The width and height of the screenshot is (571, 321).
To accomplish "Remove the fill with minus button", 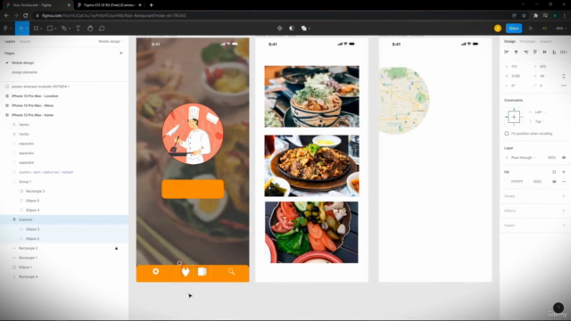I will pos(564,182).
